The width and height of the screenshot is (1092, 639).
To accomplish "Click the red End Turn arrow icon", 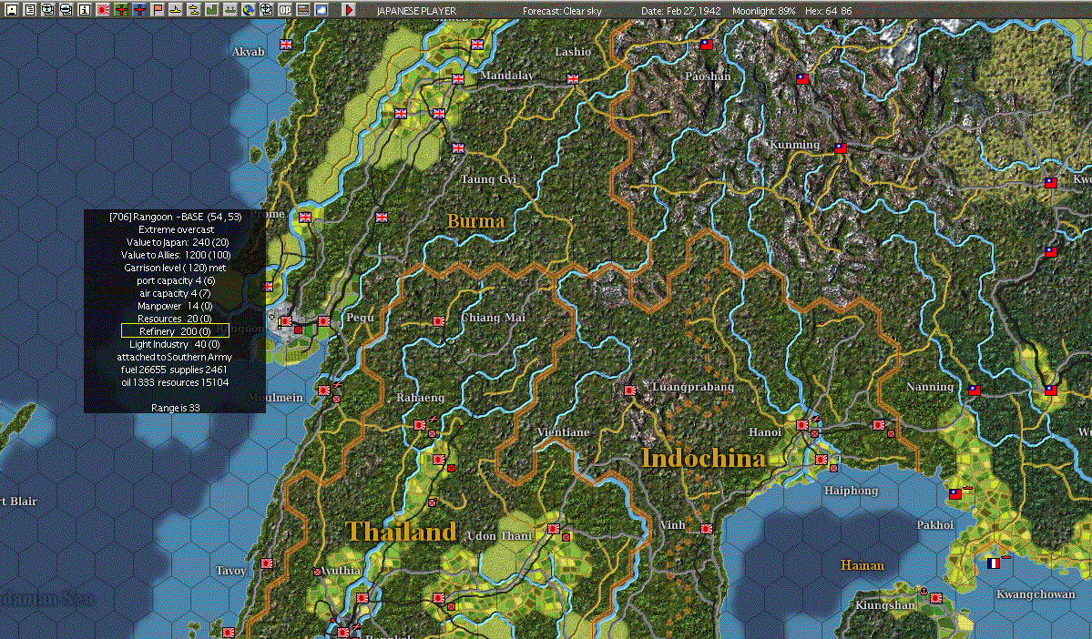I will pyautogui.click(x=349, y=10).
